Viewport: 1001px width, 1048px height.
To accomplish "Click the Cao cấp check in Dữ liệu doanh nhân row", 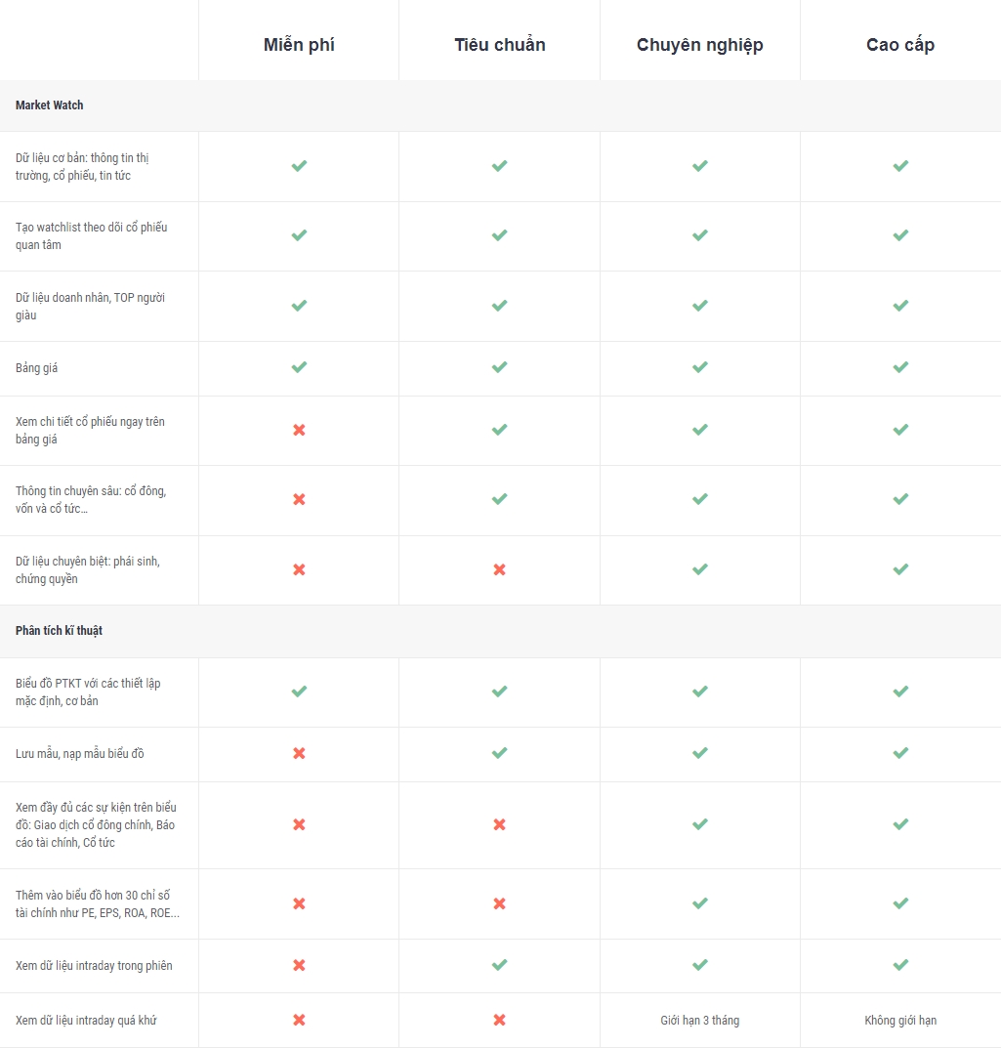I will [x=900, y=306].
